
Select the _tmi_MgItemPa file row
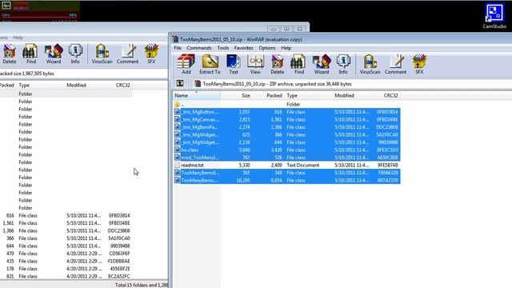pos(286,127)
